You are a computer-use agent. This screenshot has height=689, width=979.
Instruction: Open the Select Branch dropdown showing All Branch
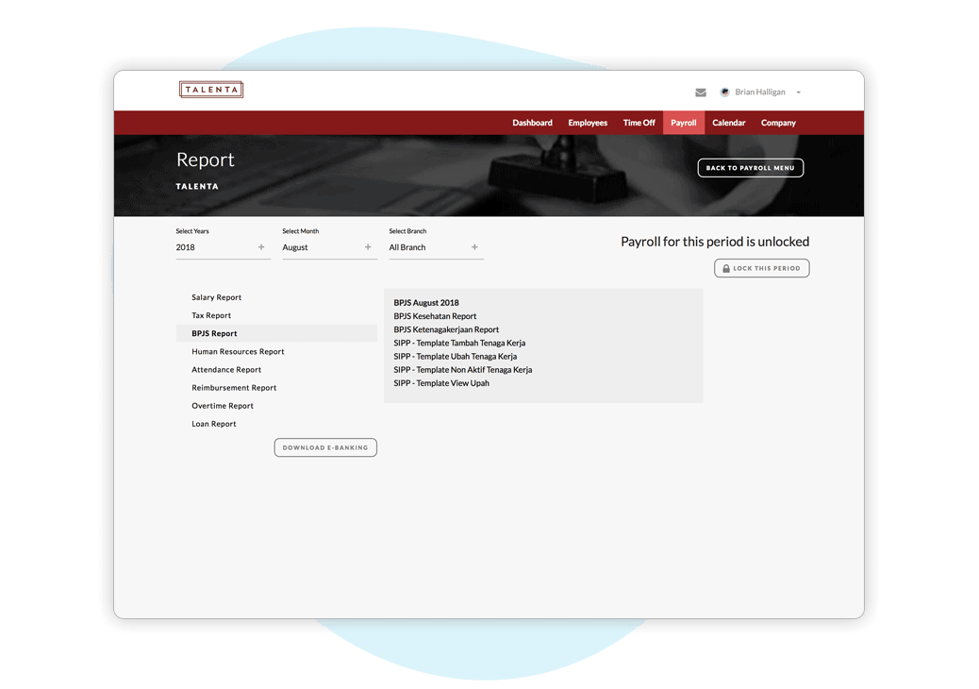pos(437,247)
